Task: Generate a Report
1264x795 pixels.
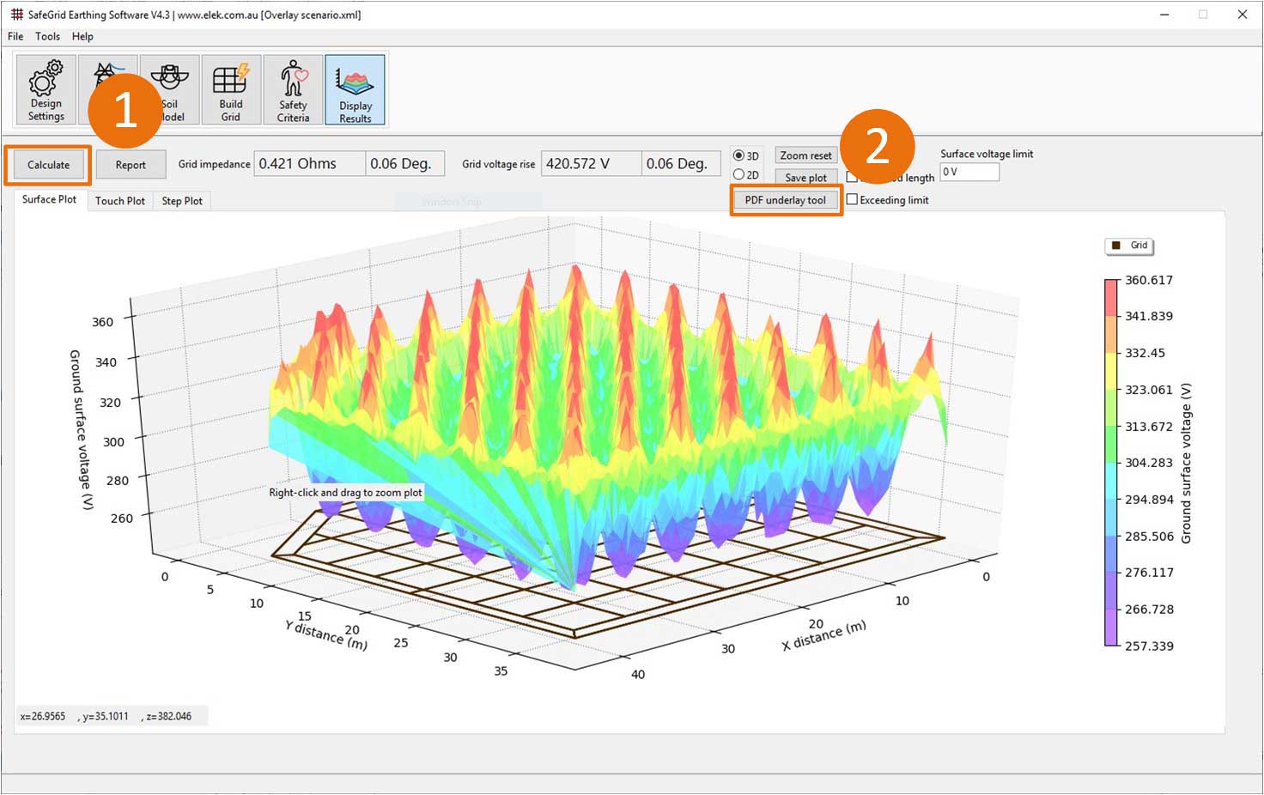Action: pyautogui.click(x=131, y=164)
